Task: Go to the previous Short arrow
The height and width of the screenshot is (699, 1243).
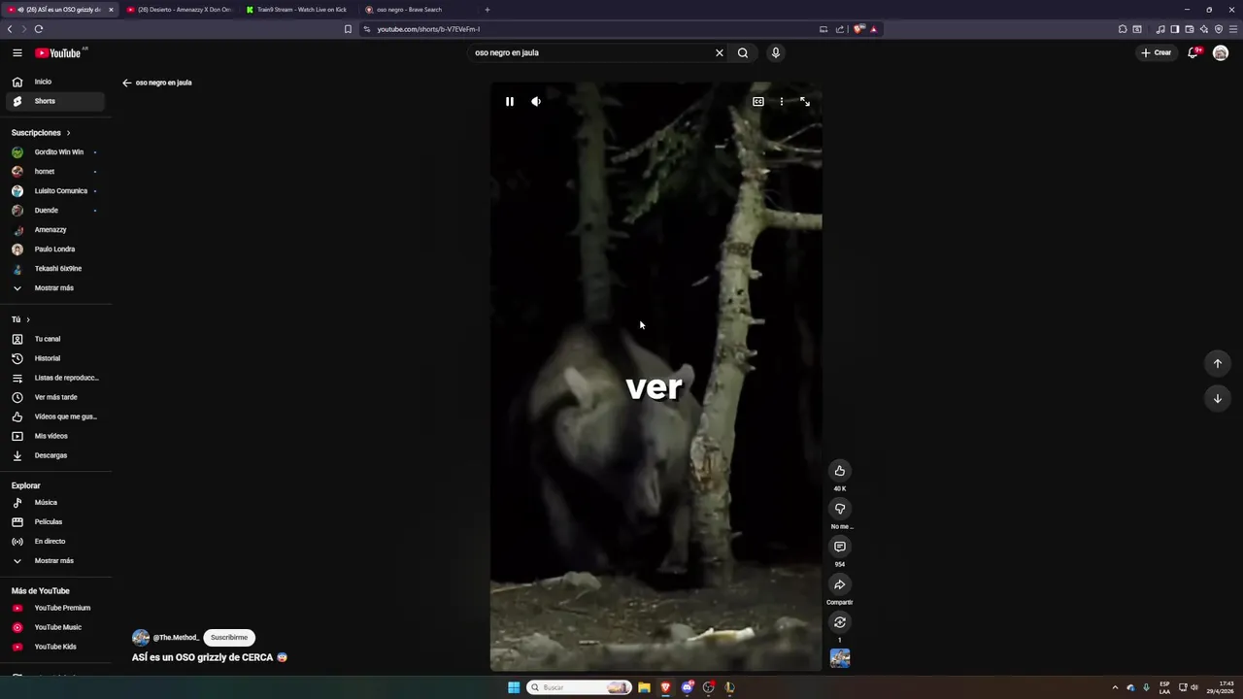Action: click(x=1217, y=363)
